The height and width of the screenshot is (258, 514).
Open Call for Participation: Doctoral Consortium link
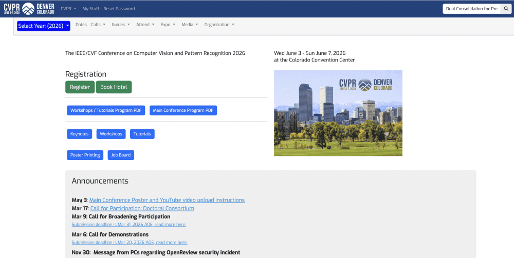pos(142,208)
